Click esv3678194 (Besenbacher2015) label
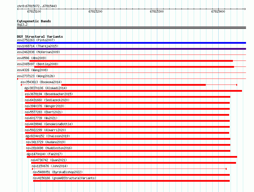Screen dimensions: 254x192 pyautogui.click(x=49, y=94)
